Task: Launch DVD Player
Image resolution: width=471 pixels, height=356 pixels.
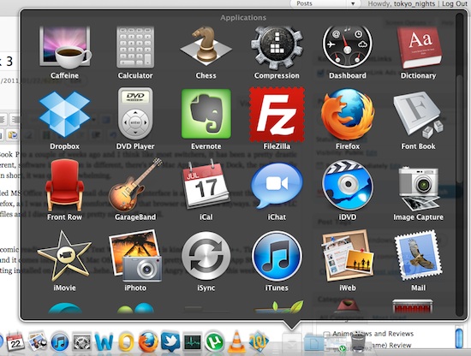Action: tap(135, 114)
